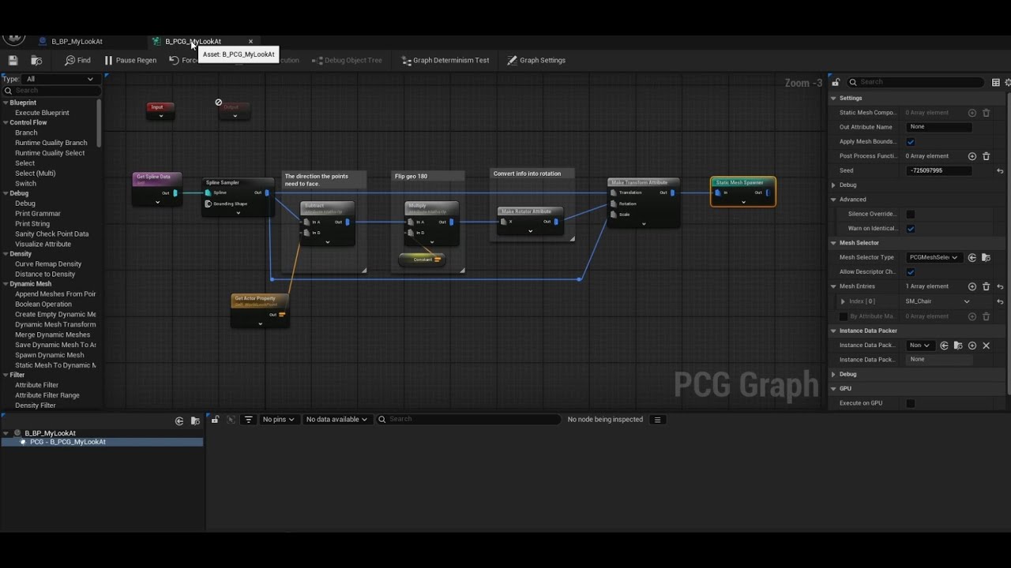This screenshot has height=568, width=1011.
Task: Add new Instance Data Packer Type
Action: point(972,346)
